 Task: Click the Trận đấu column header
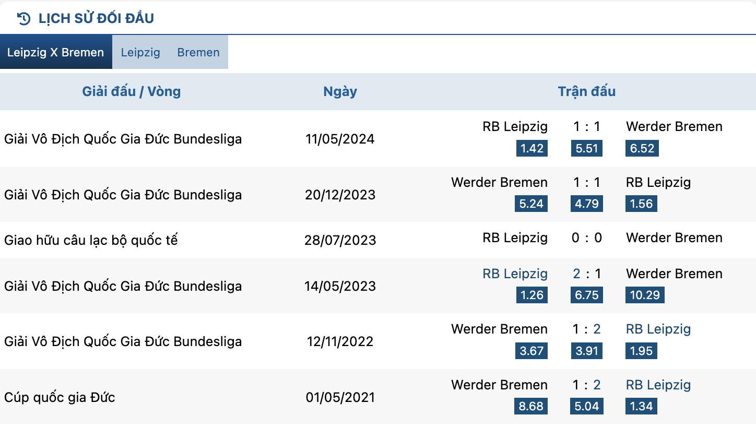point(587,91)
